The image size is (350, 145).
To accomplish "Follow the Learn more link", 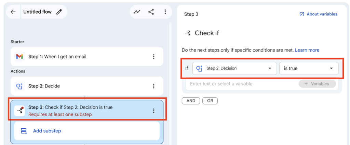I will (x=307, y=50).
